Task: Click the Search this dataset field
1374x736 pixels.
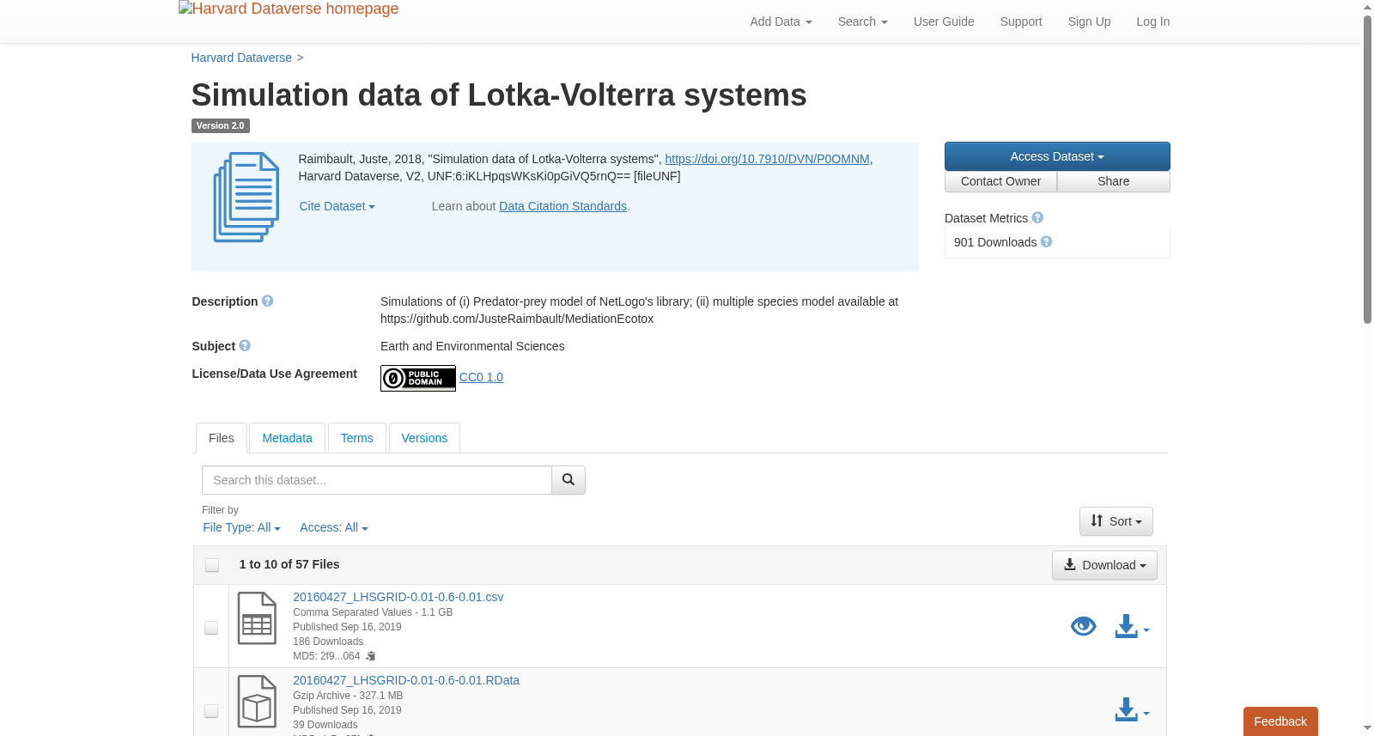Action: 377,480
